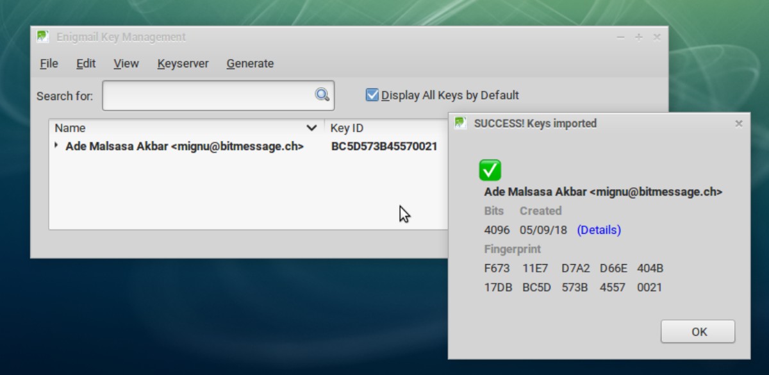
Task: Maximize the Enigmail Key Management window
Action: click(638, 37)
